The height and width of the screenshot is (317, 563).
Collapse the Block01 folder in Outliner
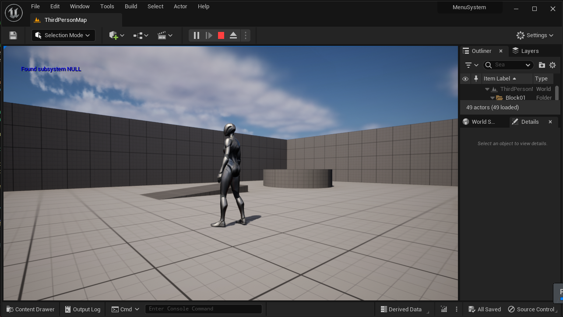[x=493, y=98]
